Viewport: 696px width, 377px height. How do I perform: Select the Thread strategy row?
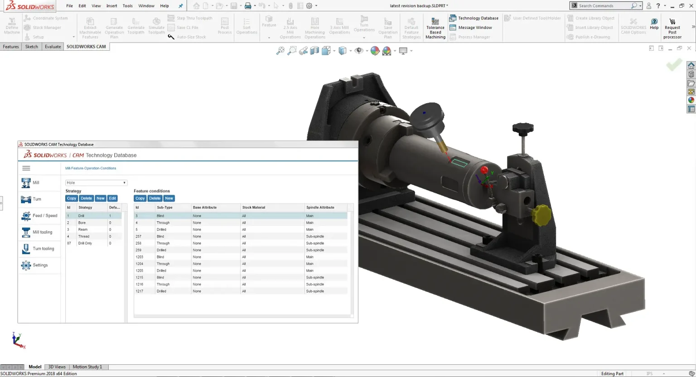[94, 236]
